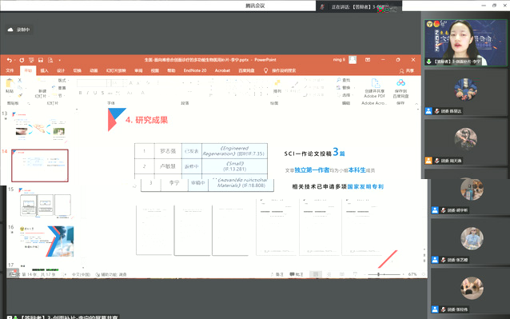Open the 百度网盘 ribbon tab

[x=246, y=70]
